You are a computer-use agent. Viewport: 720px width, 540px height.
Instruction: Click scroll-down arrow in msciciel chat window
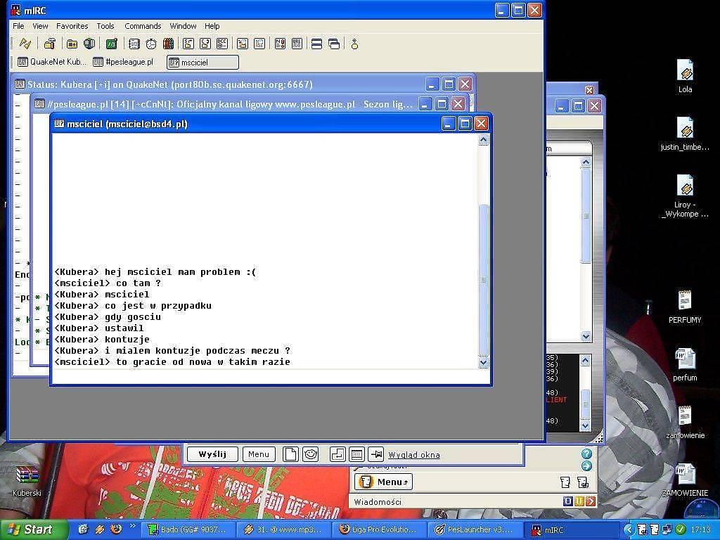point(483,363)
